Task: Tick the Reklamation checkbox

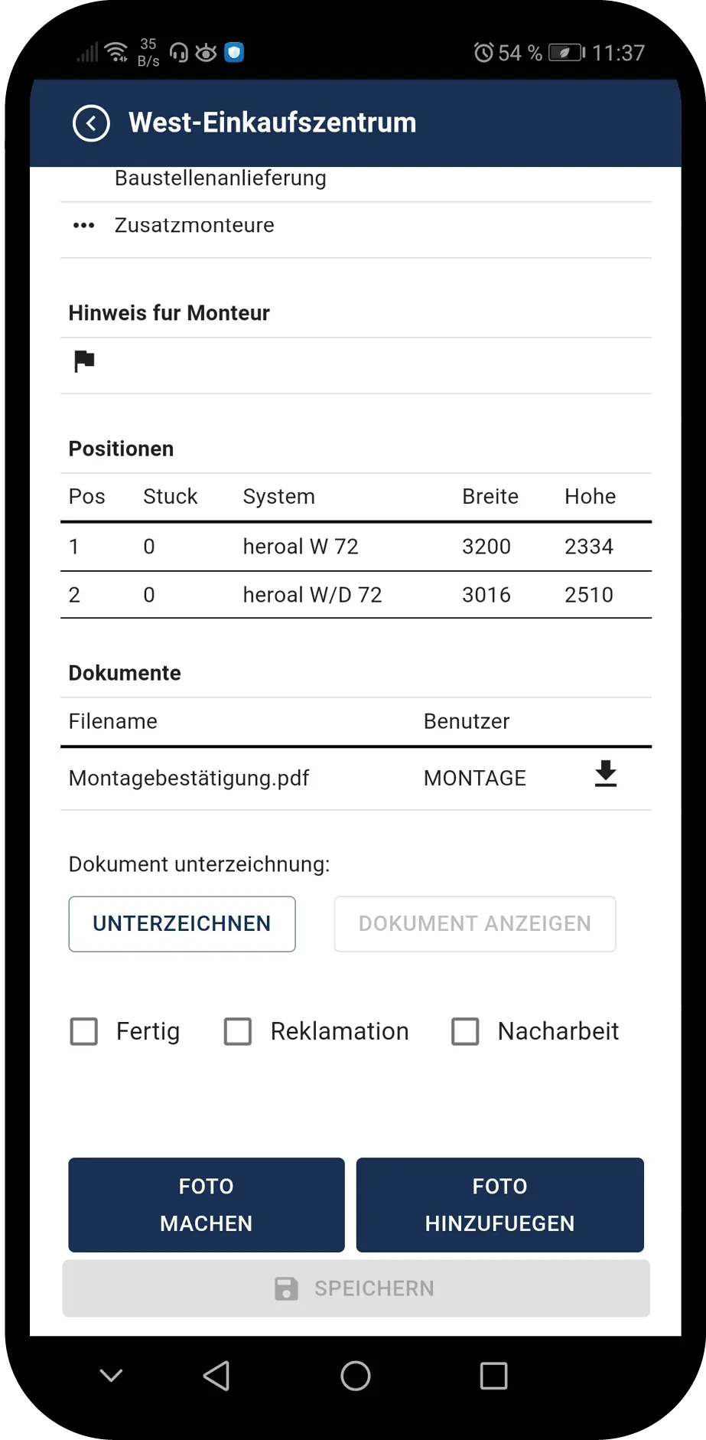Action: pyautogui.click(x=238, y=1031)
